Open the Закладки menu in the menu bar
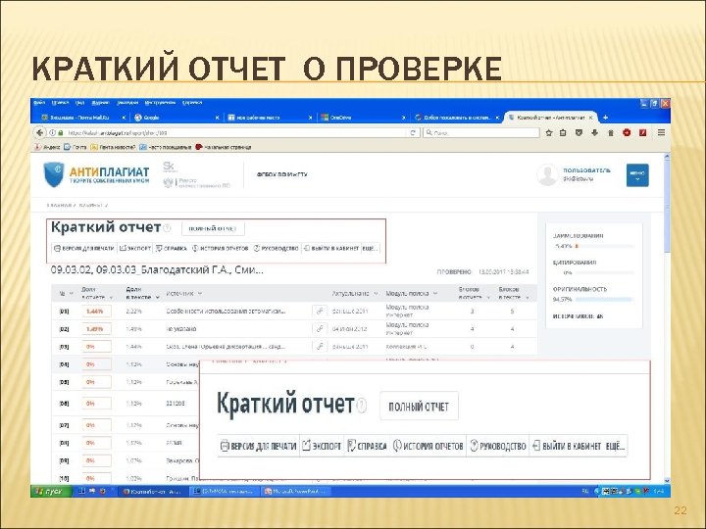Image resolution: width=706 pixels, height=529 pixels. coord(127,103)
